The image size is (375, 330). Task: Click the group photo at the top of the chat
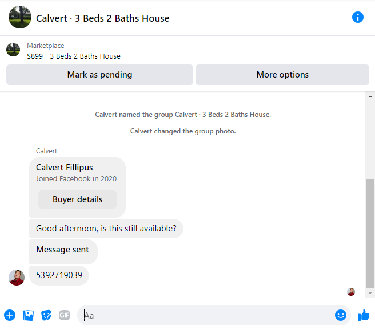click(x=20, y=17)
